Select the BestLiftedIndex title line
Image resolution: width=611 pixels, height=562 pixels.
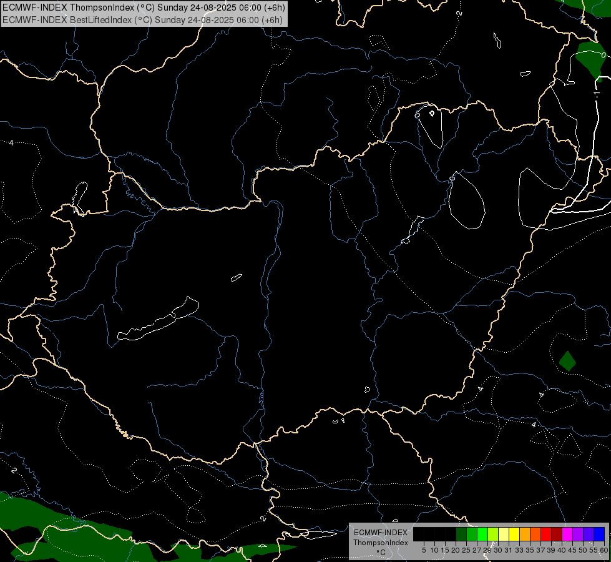point(142,20)
